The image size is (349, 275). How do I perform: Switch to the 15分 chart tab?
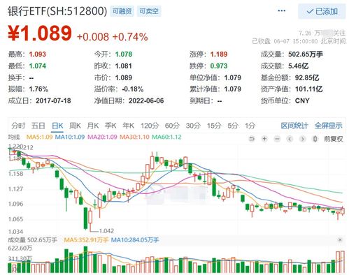tap(214, 126)
